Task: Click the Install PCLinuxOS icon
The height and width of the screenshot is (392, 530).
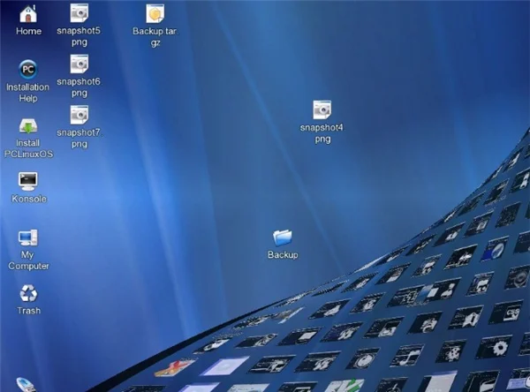Action: tap(28, 126)
